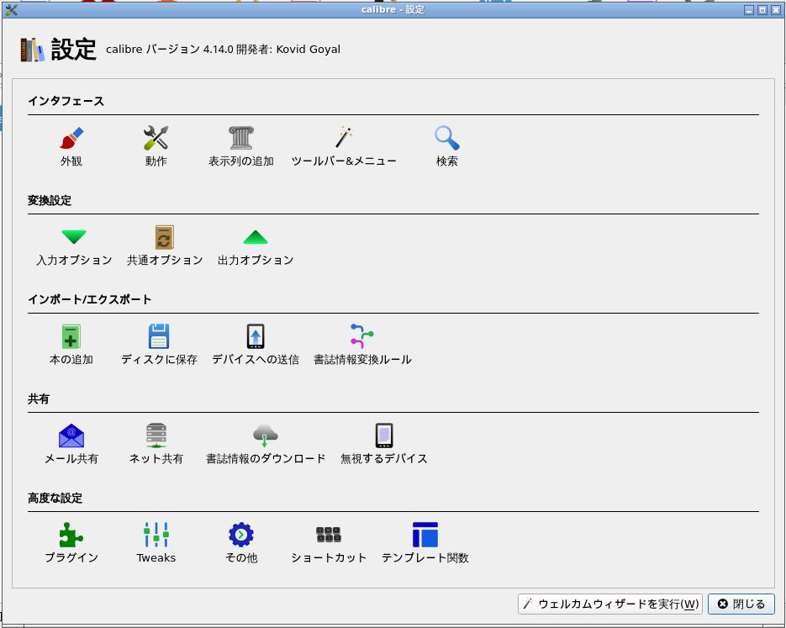This screenshot has height=628, width=786.
Task: Open the 検索 search preferences
Action: click(446, 146)
